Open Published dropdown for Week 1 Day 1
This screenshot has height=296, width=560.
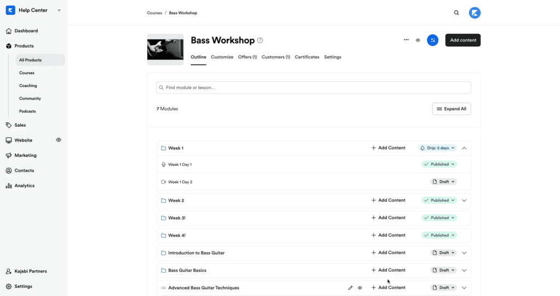[439, 164]
